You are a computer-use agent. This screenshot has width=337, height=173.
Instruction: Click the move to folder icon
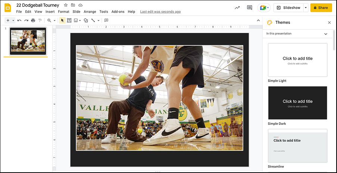[x=73, y=5]
